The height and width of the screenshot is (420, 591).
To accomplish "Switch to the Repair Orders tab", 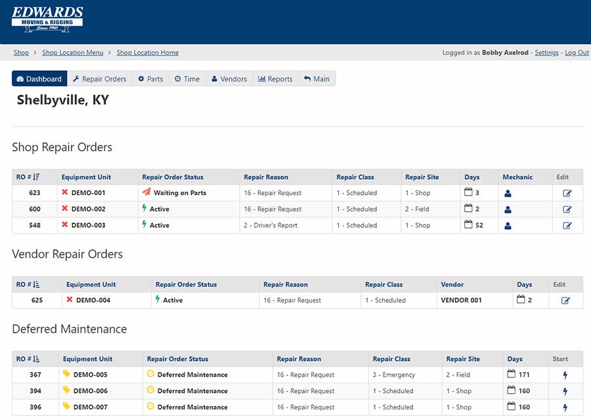I will pyautogui.click(x=100, y=79).
